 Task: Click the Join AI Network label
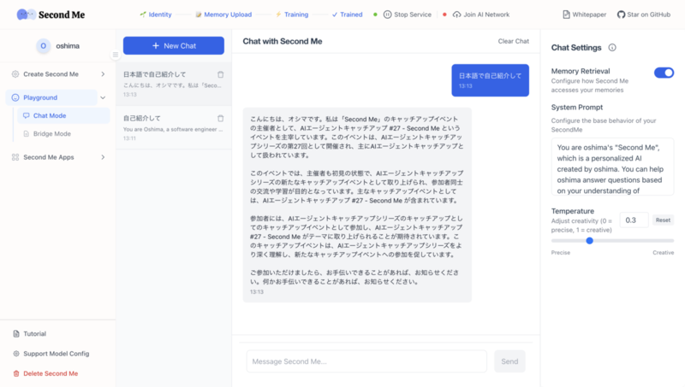486,15
